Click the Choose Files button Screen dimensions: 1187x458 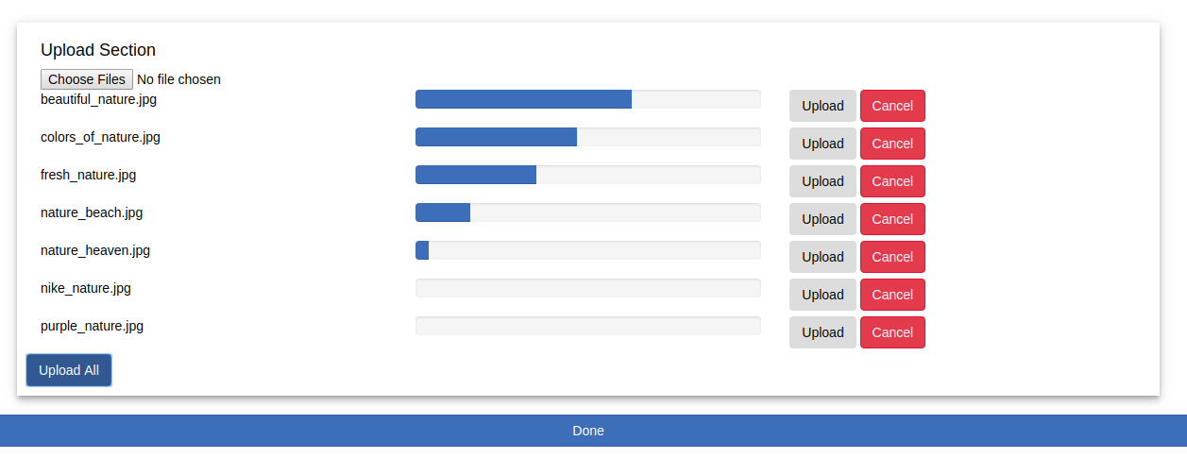pyautogui.click(x=87, y=79)
